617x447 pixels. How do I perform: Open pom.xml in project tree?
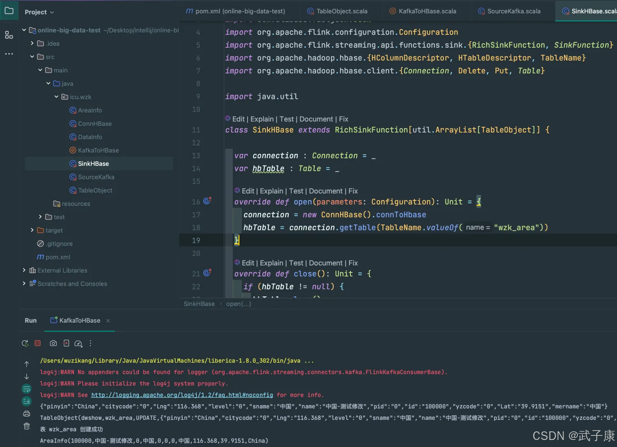pyautogui.click(x=53, y=257)
